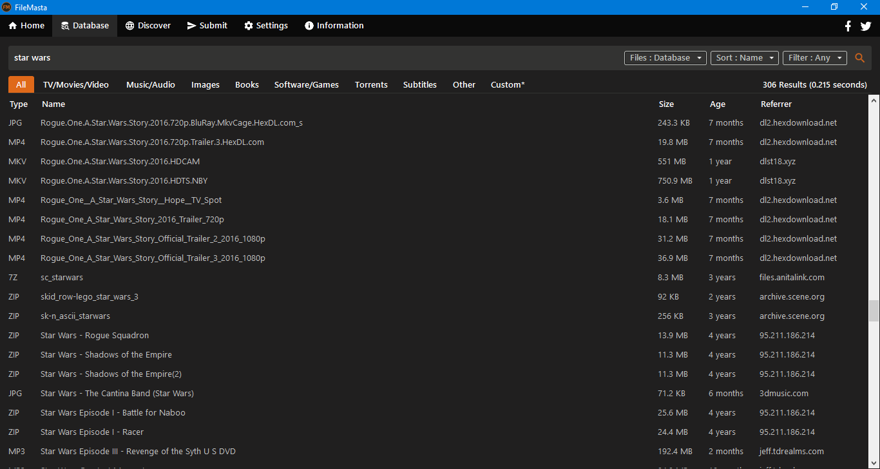Select Rogue.One.A.Star.Wars.Story.2016.HDCAM row

pyautogui.click(x=434, y=162)
